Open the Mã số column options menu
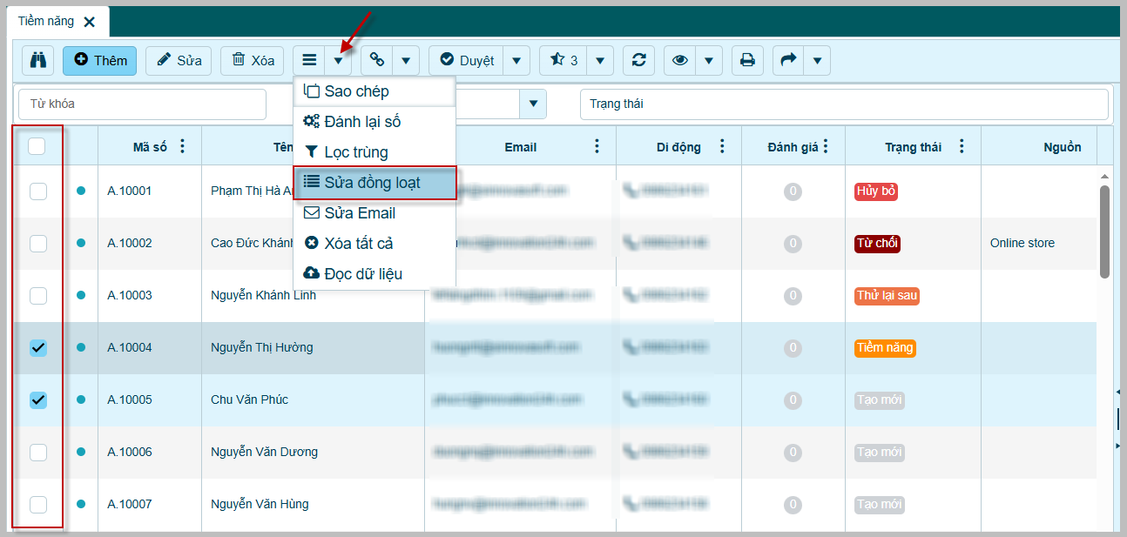This screenshot has width=1127, height=537. point(182,146)
